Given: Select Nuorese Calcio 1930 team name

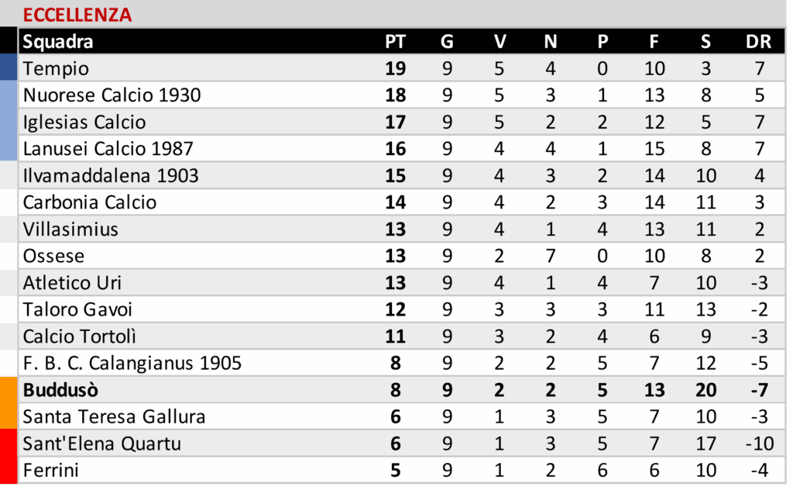Looking at the screenshot, I should click(x=112, y=95).
